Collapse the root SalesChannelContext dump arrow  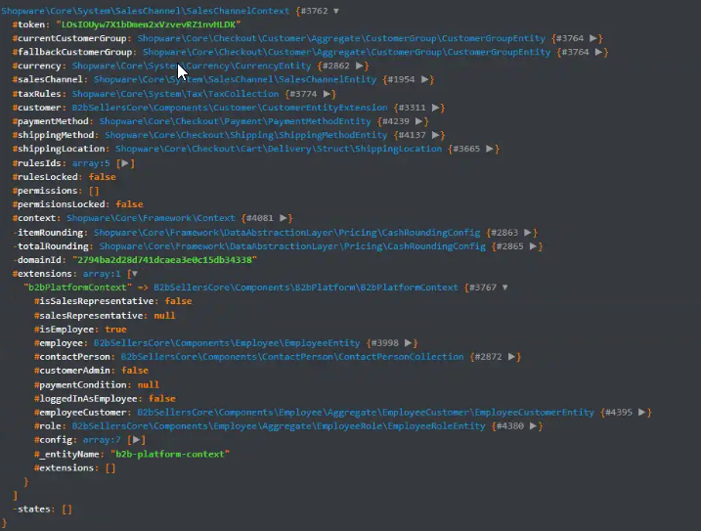click(x=336, y=11)
